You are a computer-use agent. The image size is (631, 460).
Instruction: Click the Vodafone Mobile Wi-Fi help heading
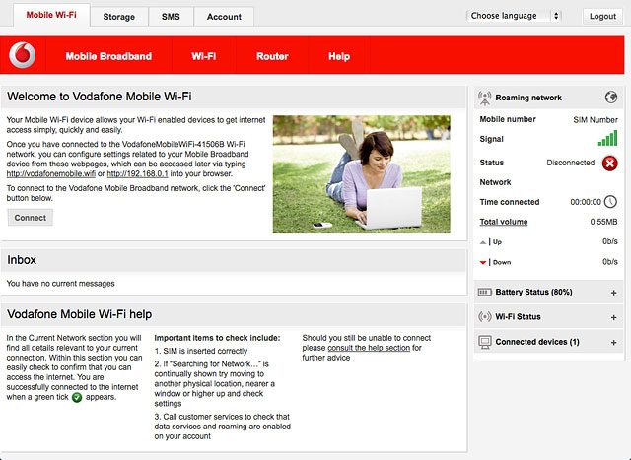(x=79, y=314)
